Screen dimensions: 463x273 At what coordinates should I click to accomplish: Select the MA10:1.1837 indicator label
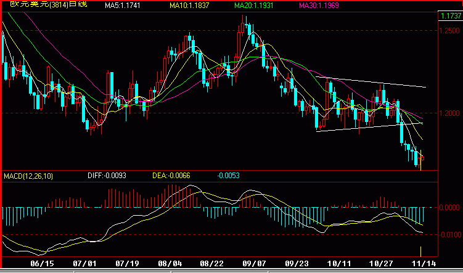[189, 6]
